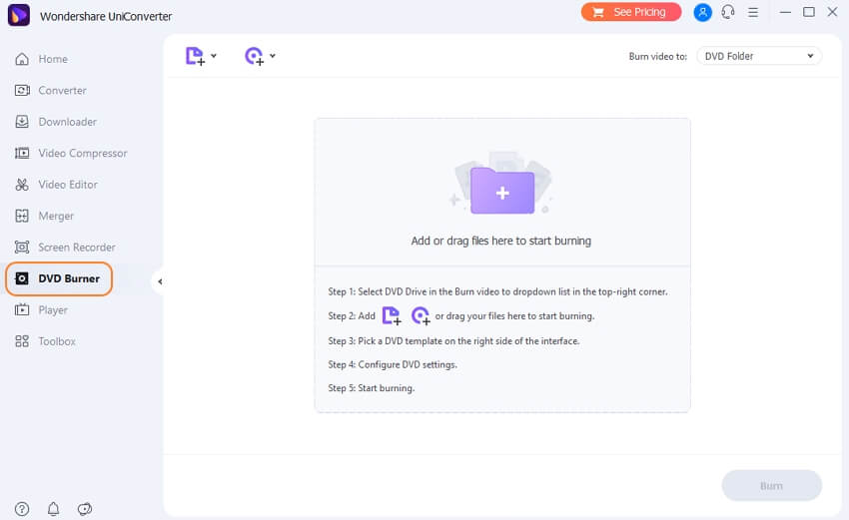849x520 pixels.
Task: Click the 'Burn video to:' label
Action: (658, 56)
